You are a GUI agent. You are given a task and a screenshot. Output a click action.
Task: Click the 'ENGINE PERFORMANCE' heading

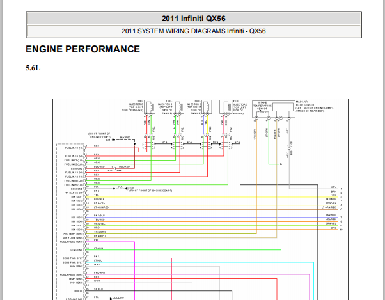click(82, 49)
